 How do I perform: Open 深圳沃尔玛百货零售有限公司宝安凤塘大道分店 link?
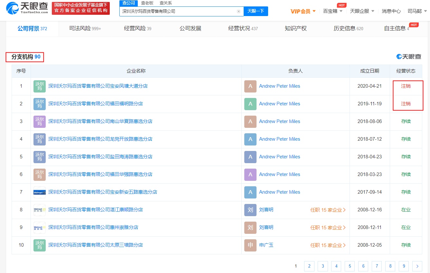(98, 86)
